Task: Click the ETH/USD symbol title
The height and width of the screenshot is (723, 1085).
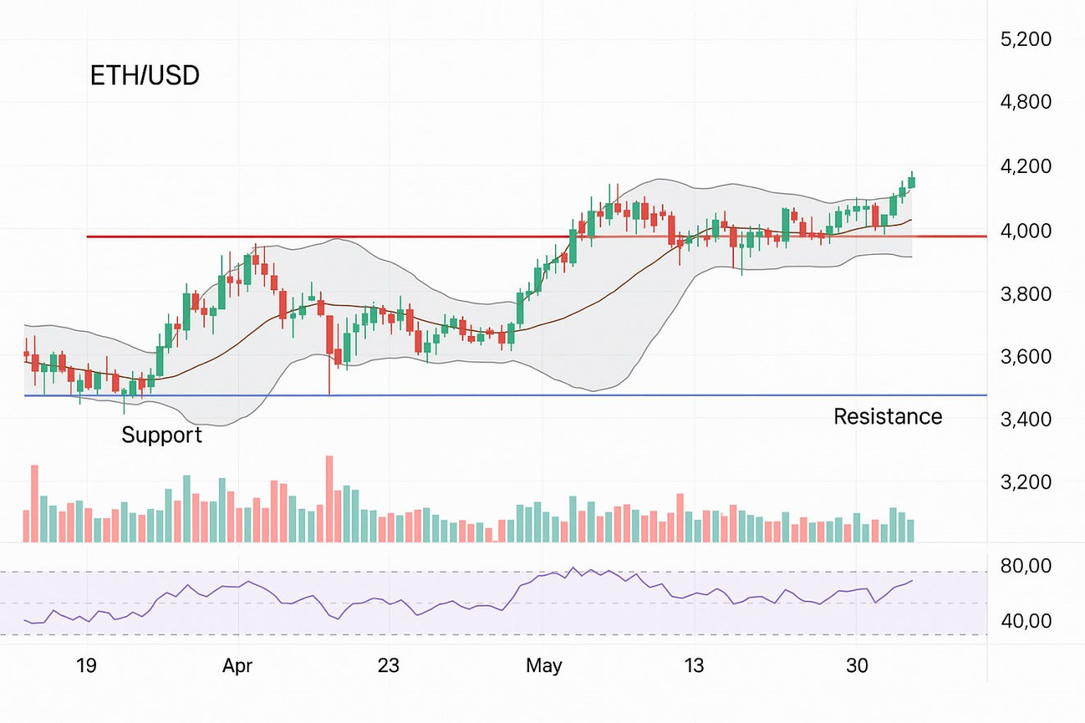Action: (144, 76)
